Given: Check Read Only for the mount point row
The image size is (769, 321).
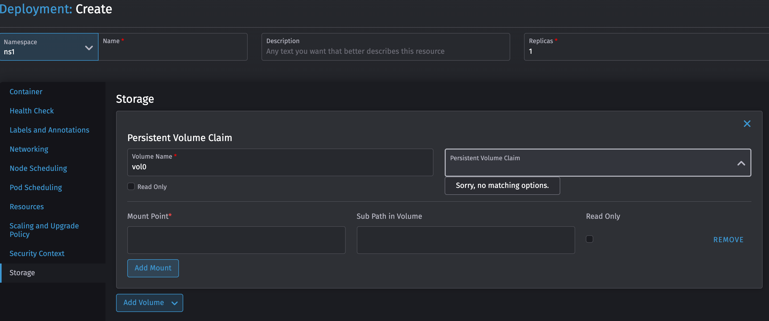Looking at the screenshot, I should click(x=590, y=239).
